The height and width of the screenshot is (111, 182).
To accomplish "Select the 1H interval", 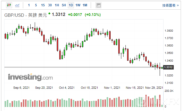I will point(57,5).
